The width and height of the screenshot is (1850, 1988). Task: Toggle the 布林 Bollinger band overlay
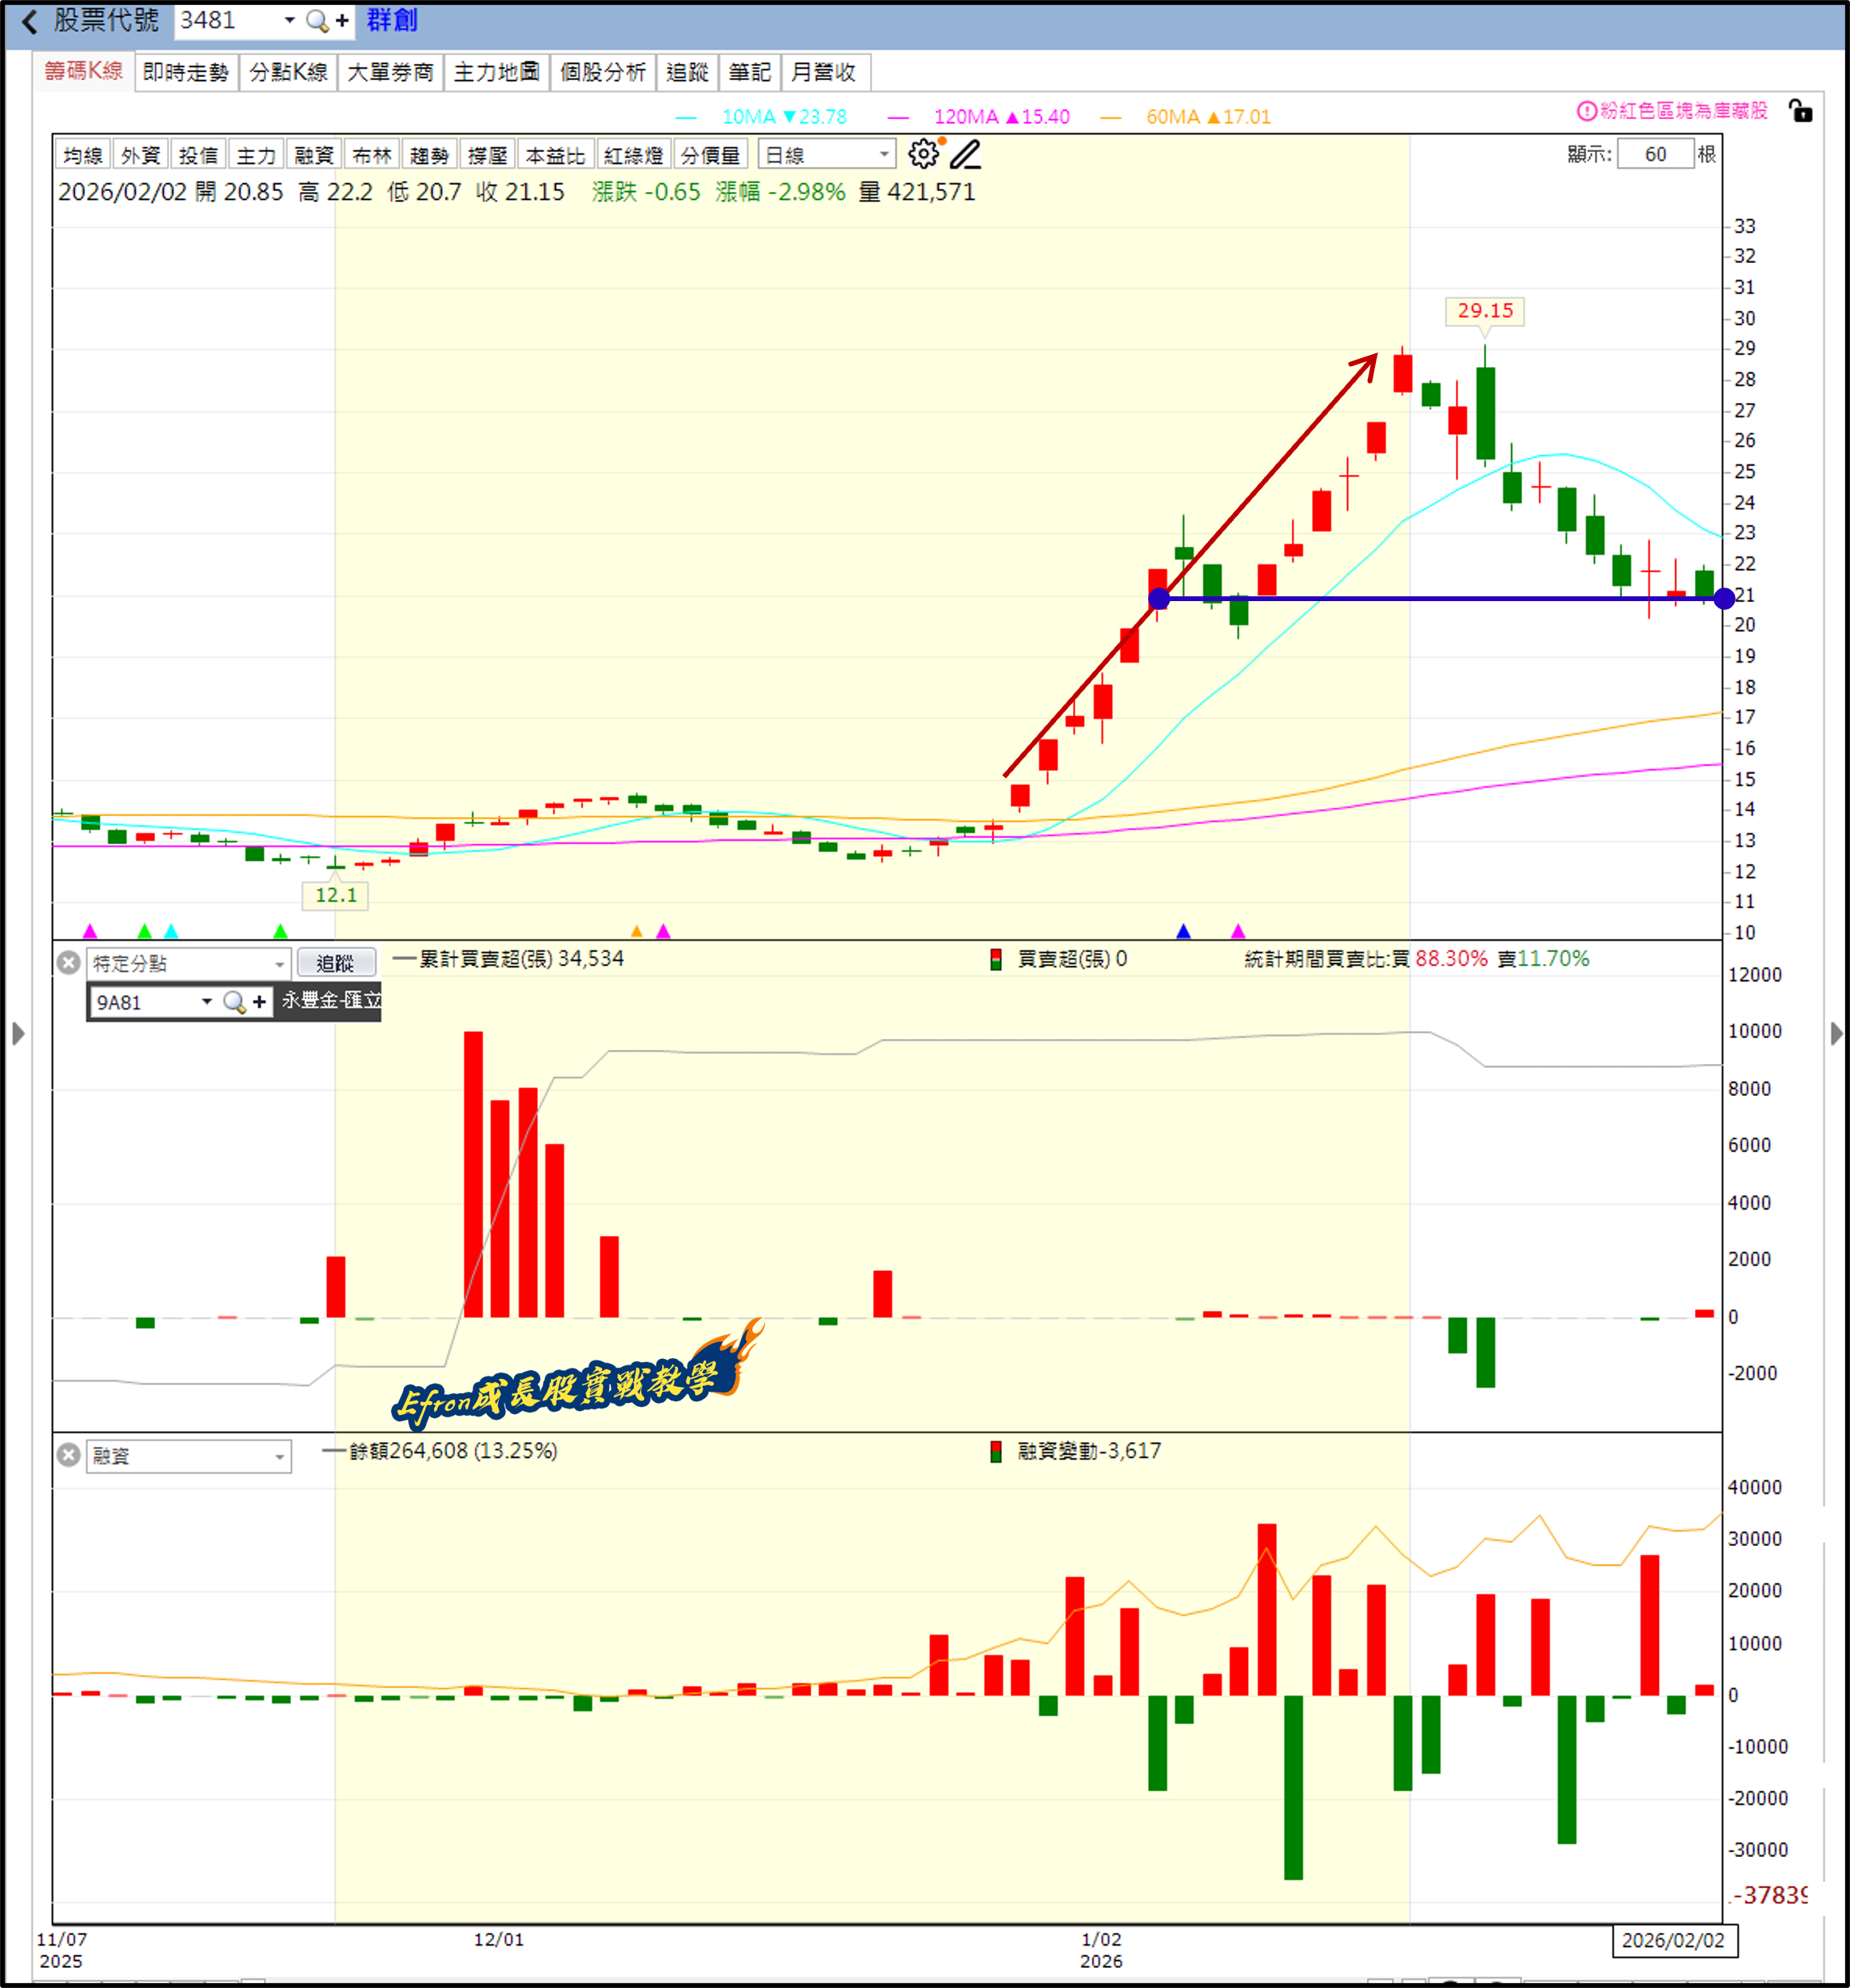pos(371,155)
